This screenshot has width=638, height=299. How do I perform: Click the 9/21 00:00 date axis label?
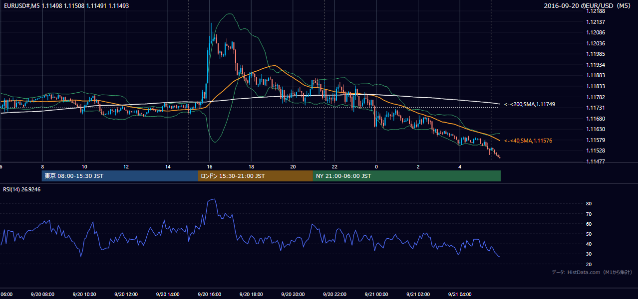[x=376, y=295]
